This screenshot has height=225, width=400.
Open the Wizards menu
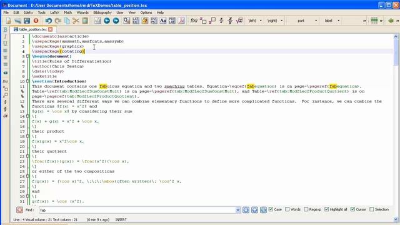click(82, 12)
